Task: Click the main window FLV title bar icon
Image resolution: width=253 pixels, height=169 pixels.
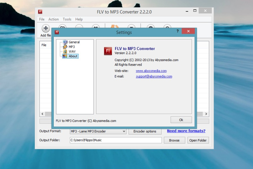Action: click(40, 12)
